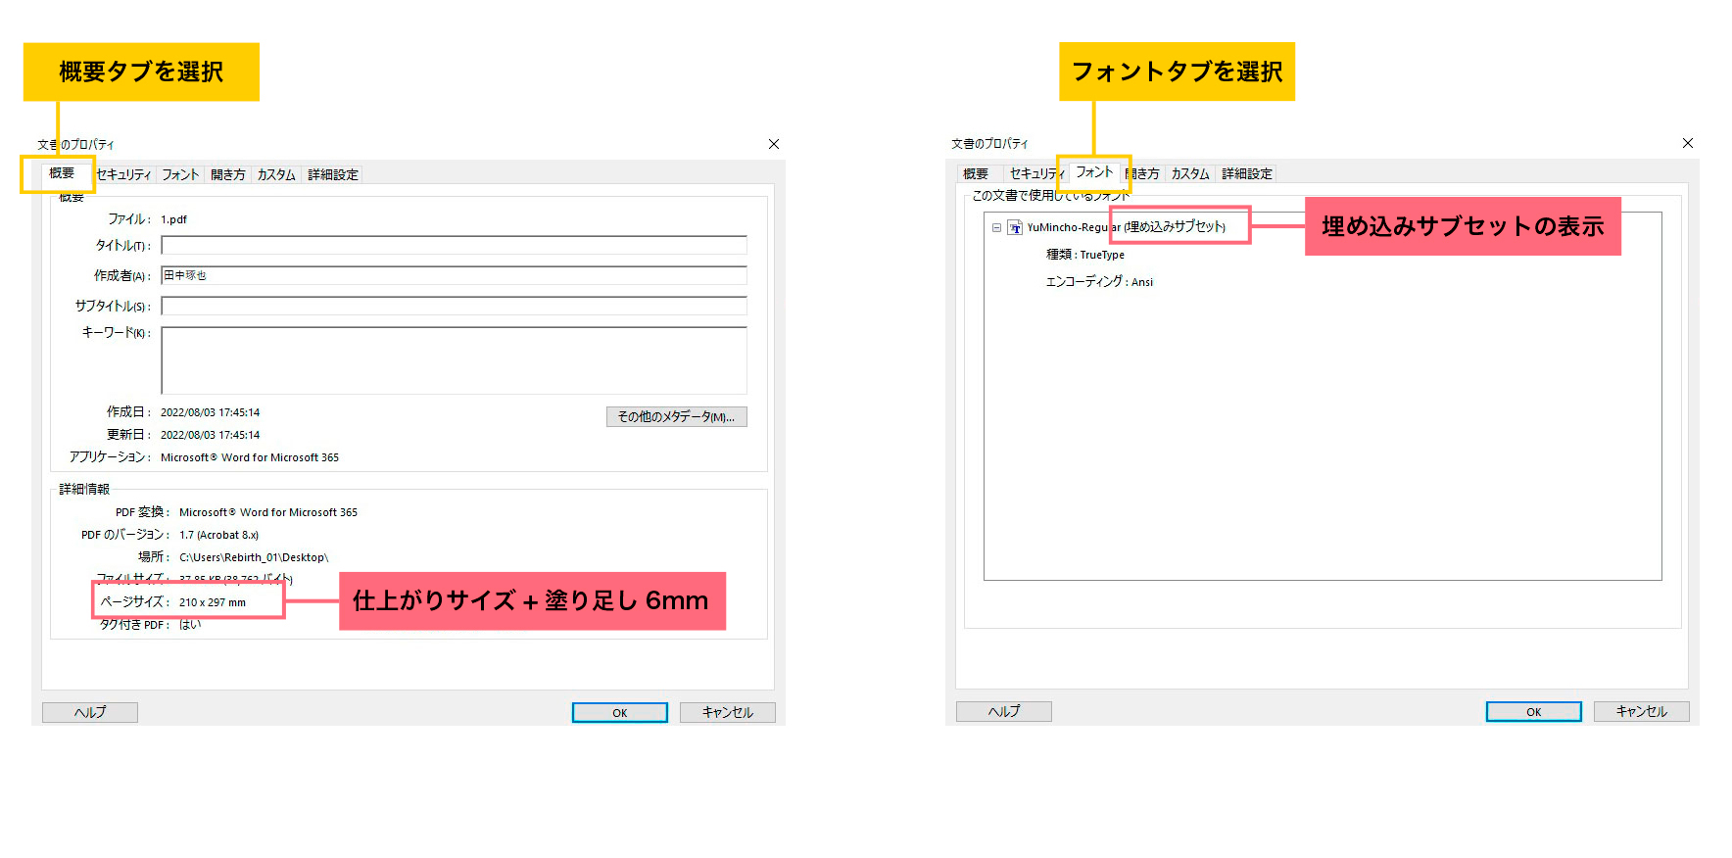Click タグ付き PDF value はい
Viewport: 1732px width, 858px height.
pyautogui.click(x=190, y=624)
